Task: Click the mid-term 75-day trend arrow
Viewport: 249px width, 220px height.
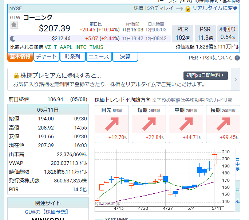Action: coord(186,124)
